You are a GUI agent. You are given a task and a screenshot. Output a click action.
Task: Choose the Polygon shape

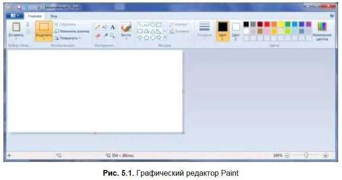pyautogui.click(x=147, y=31)
